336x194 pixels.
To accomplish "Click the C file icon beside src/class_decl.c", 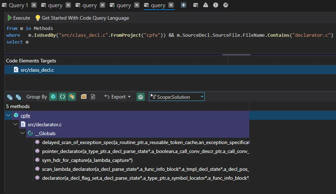I will pyautogui.click(x=16, y=70).
